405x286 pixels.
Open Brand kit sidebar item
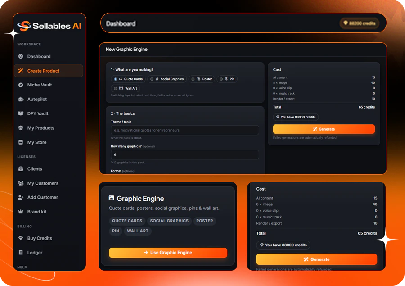tap(49, 212)
